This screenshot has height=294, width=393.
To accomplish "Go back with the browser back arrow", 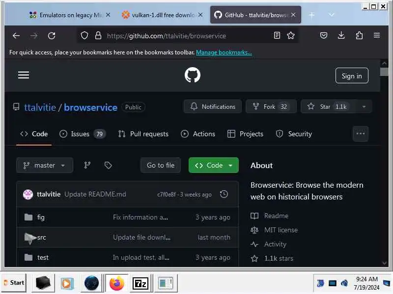I will (x=16, y=36).
